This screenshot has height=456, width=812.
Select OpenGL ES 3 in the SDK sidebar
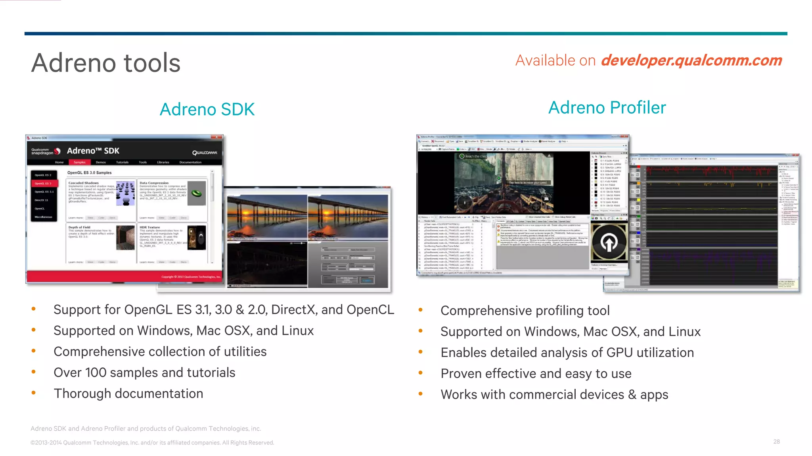point(44,184)
